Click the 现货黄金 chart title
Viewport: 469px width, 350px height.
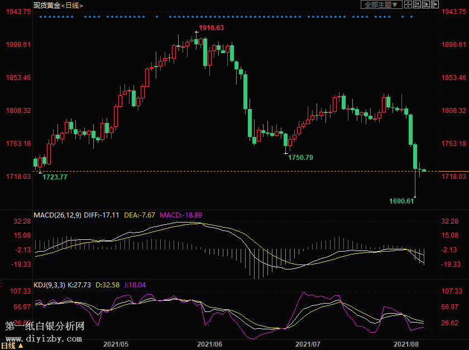[46, 5]
